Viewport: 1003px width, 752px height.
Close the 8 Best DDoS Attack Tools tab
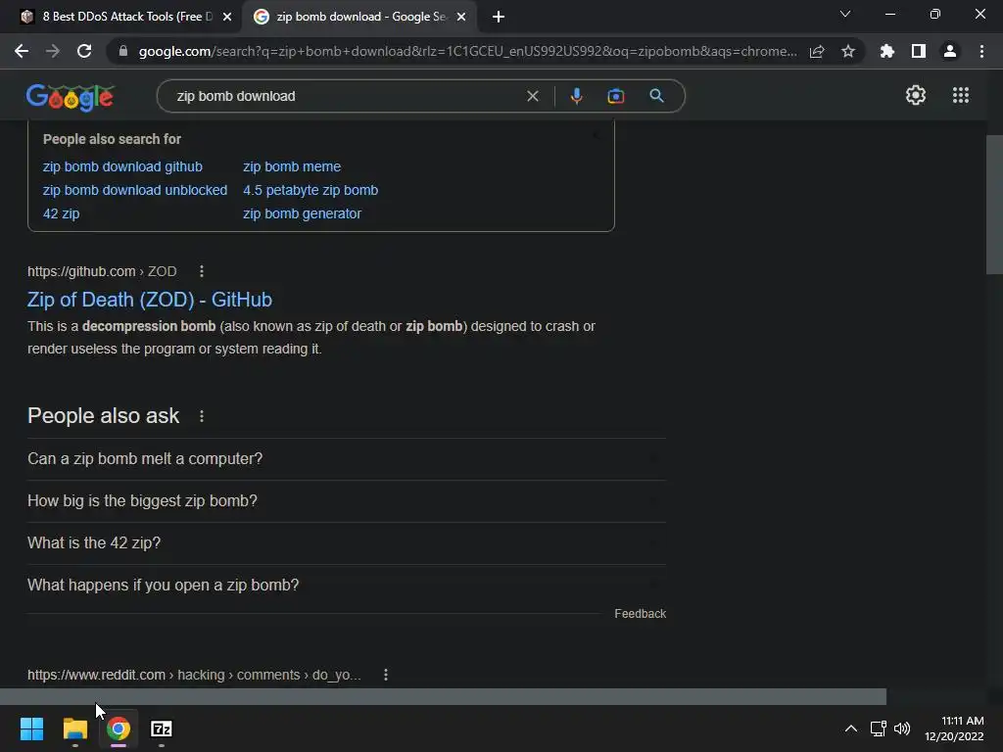(227, 17)
